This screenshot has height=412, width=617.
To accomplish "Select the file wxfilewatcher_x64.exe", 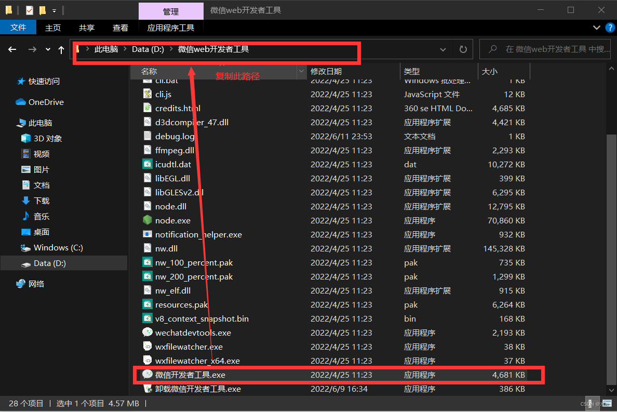I will click(197, 361).
